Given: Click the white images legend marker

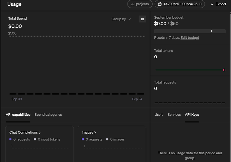Looking at the screenshot, I should (107, 139).
